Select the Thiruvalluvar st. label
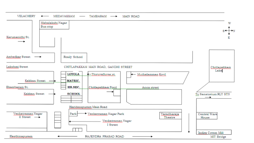Image resolution: width=254 pixels, height=143 pixels. (x=103, y=74)
